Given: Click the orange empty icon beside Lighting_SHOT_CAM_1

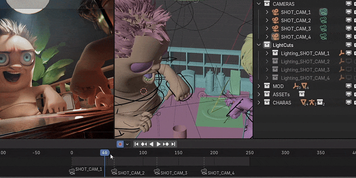Looking at the screenshot, I should pos(342,53).
